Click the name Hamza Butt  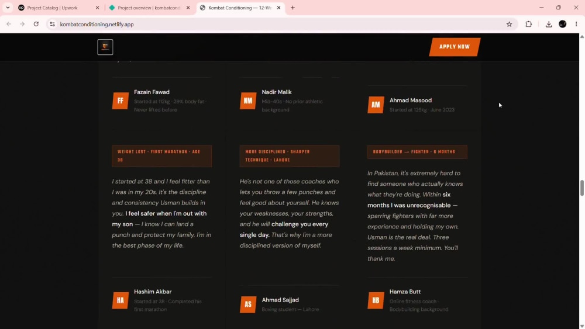[405, 292]
